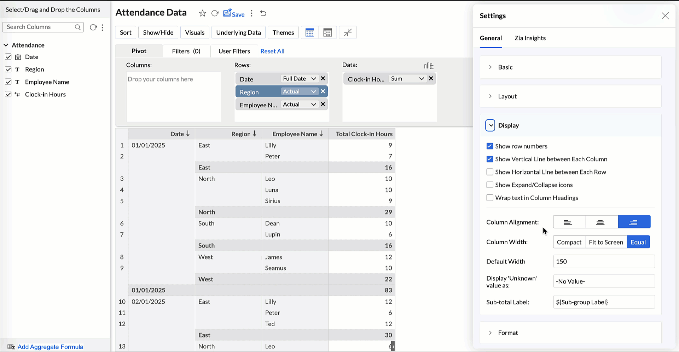This screenshot has height=352, width=679.
Task: Click the refresh icon next to Attendance Data title
Action: tap(215, 13)
